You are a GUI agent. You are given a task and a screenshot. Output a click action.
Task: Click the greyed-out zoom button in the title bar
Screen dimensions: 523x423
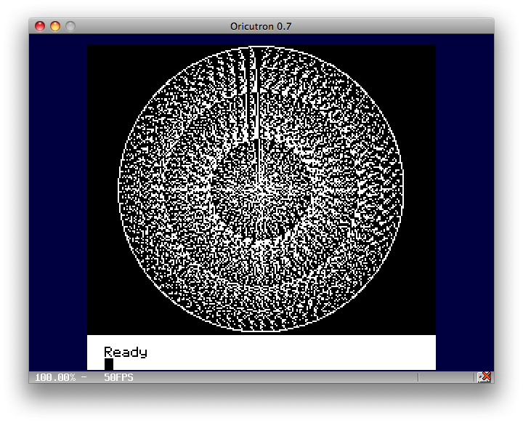(x=70, y=26)
